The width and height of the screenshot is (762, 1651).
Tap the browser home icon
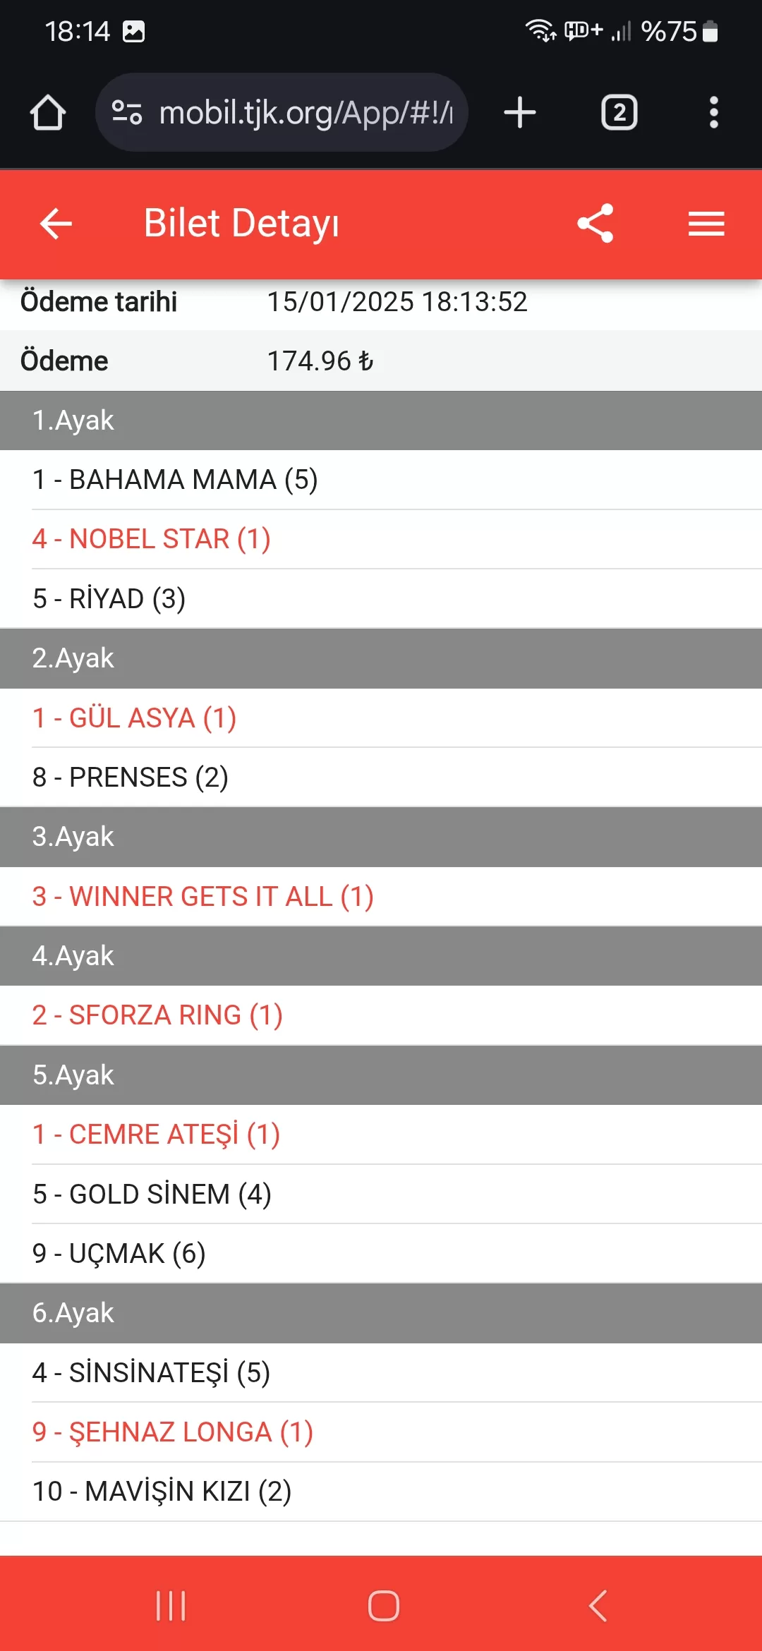click(48, 113)
